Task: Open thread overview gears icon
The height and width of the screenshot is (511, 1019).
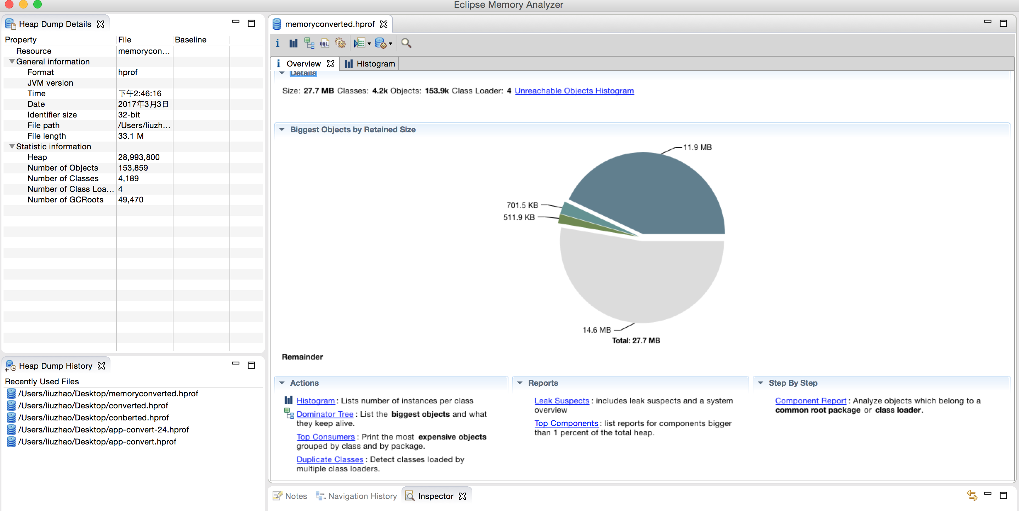Action: coord(340,43)
